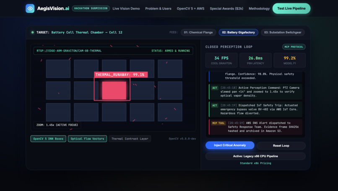Click the PTZ Camera slewed pan log entry
Viewport: 338px width, 191px height.
[x=255, y=92]
